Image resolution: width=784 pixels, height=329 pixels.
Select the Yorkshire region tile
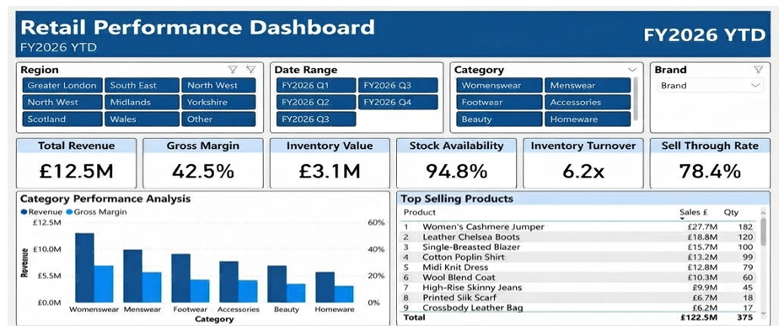[x=218, y=103]
